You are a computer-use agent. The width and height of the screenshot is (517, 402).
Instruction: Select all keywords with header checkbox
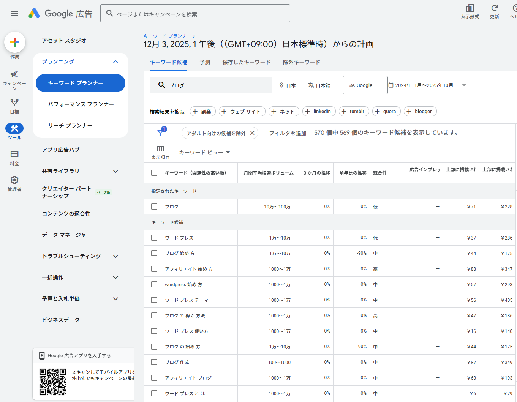click(154, 173)
